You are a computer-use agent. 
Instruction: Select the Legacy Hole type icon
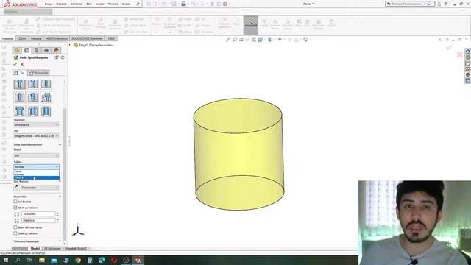coord(46,97)
